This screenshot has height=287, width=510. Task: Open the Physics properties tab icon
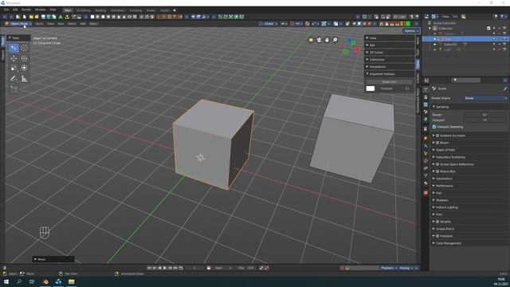[426, 161]
